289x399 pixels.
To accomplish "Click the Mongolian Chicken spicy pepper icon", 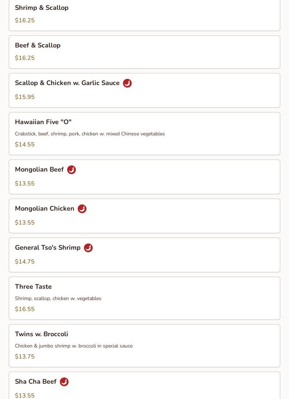I will (x=82, y=209).
